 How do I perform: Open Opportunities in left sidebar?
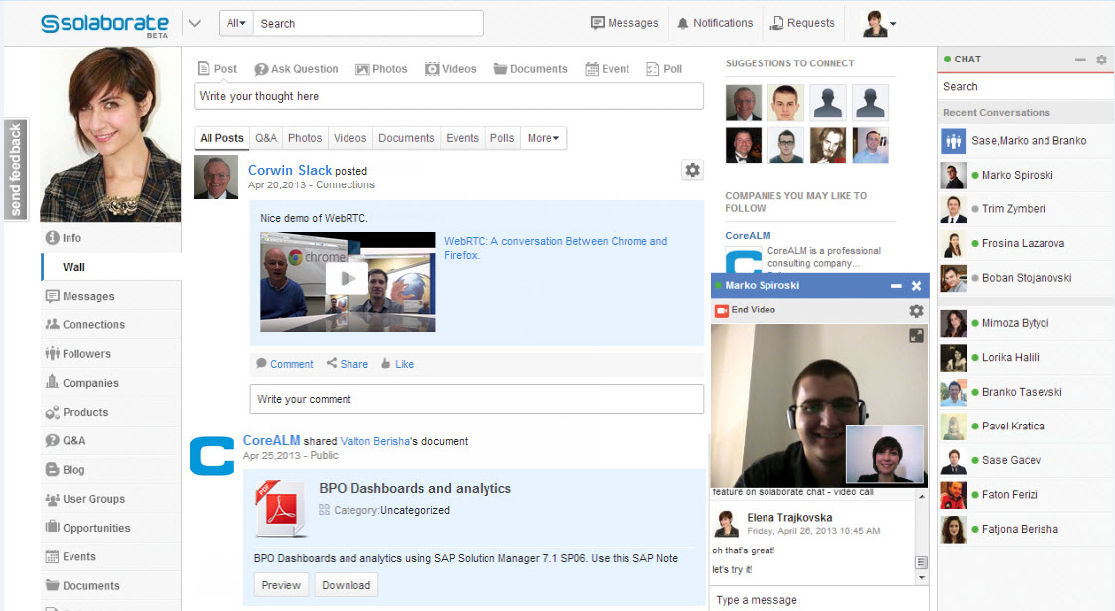111,528
